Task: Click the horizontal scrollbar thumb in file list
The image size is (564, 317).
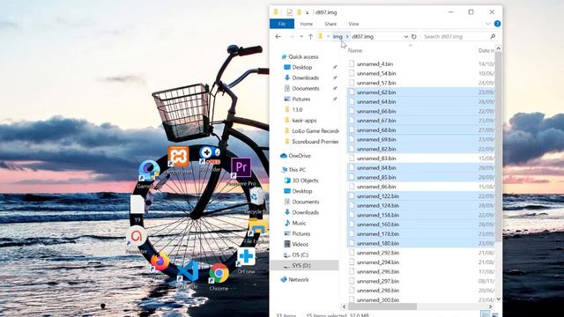Action: click(382, 306)
